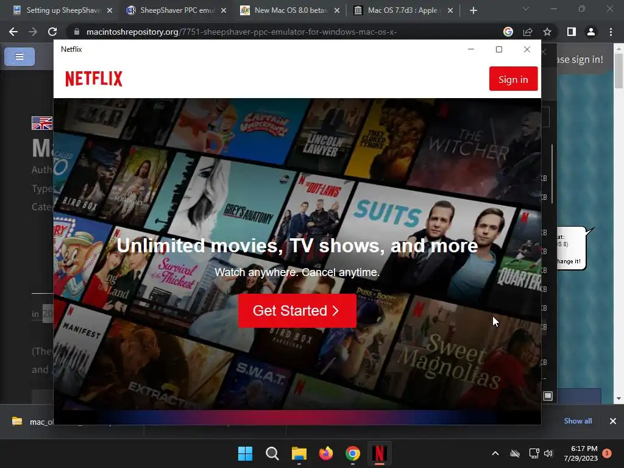Minimize the Netflix app window
The width and height of the screenshot is (624, 468).
[471, 49]
